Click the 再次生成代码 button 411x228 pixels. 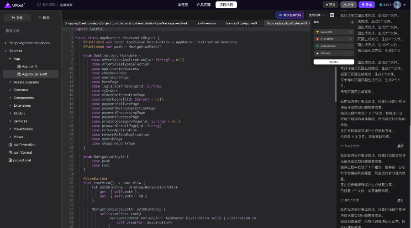point(290,15)
